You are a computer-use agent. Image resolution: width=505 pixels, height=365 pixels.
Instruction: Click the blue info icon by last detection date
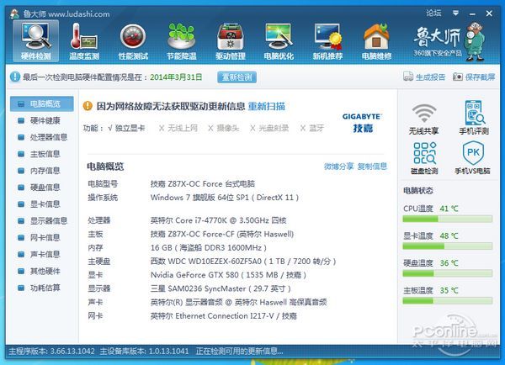click(15, 77)
